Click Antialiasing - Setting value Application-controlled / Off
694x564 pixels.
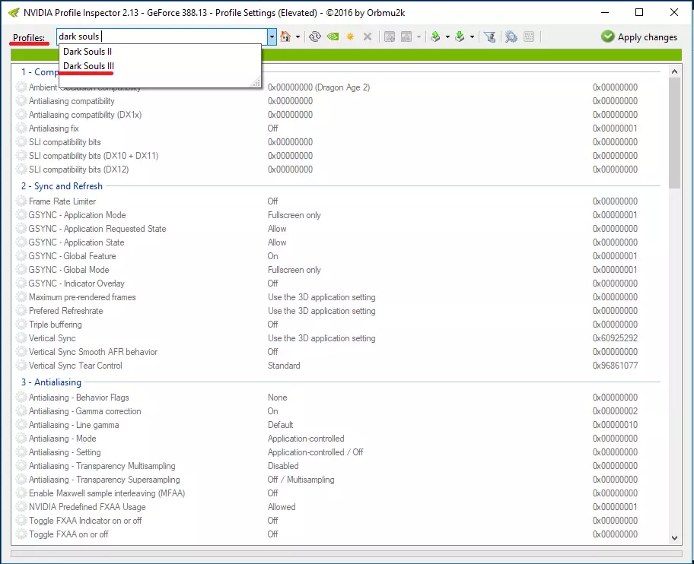pos(315,452)
